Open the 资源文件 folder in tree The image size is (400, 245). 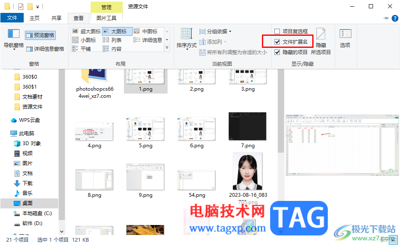click(x=28, y=106)
